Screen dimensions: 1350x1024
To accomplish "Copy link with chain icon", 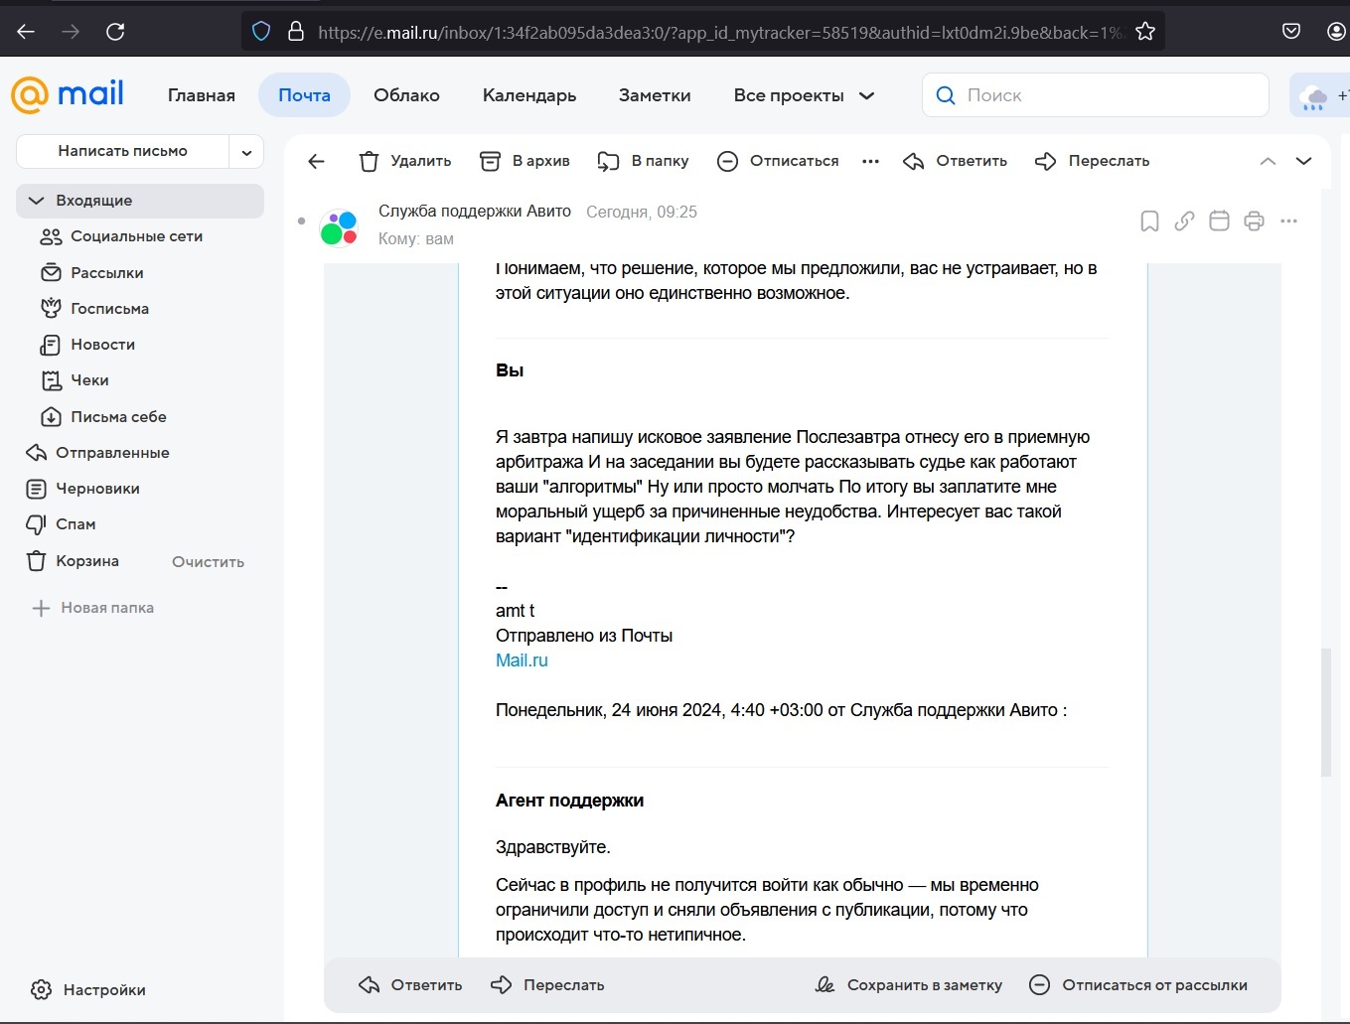I will tap(1184, 220).
